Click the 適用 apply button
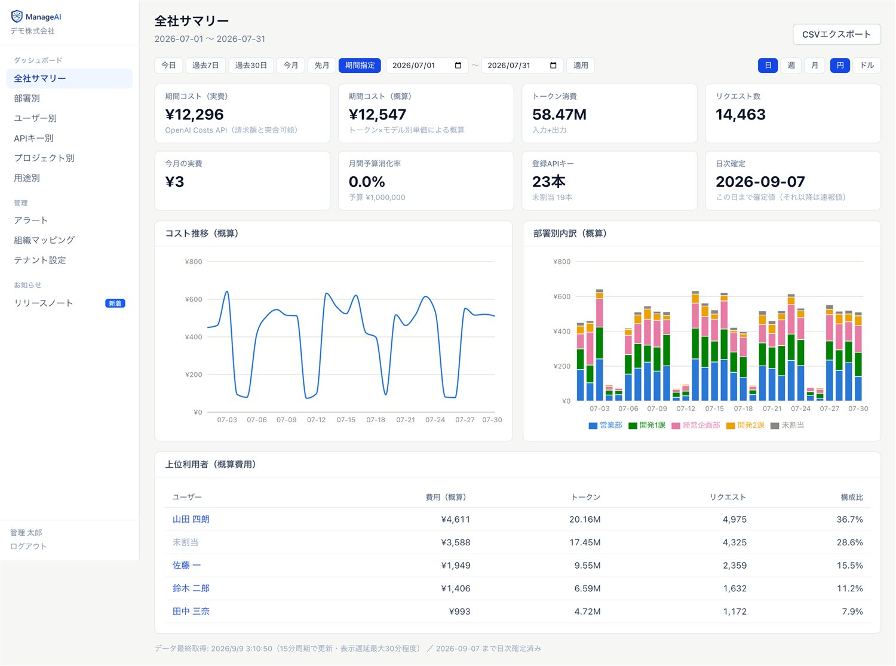The width and height of the screenshot is (896, 666). tap(581, 66)
